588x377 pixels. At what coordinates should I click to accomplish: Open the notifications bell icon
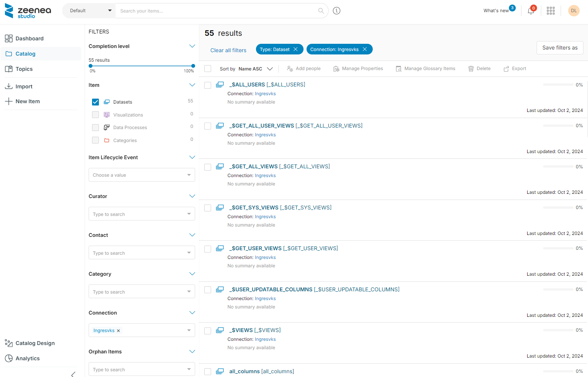click(531, 11)
